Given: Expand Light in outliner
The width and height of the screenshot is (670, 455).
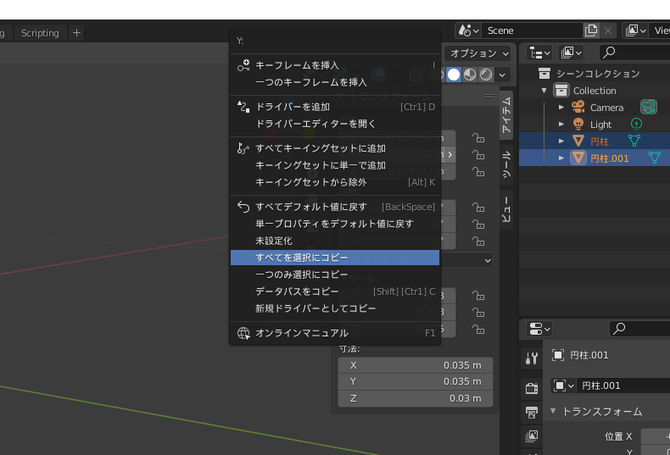Looking at the screenshot, I should coord(561,125).
